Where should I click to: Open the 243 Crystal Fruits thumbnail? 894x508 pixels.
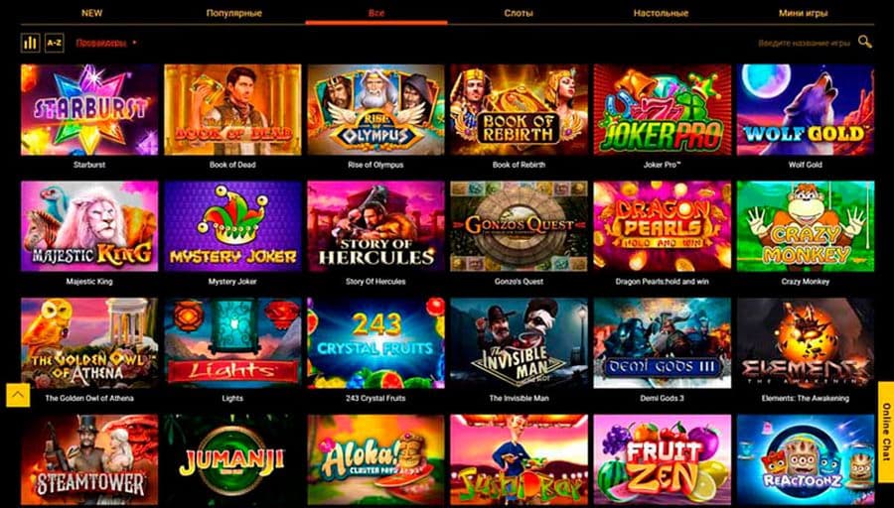click(x=375, y=343)
